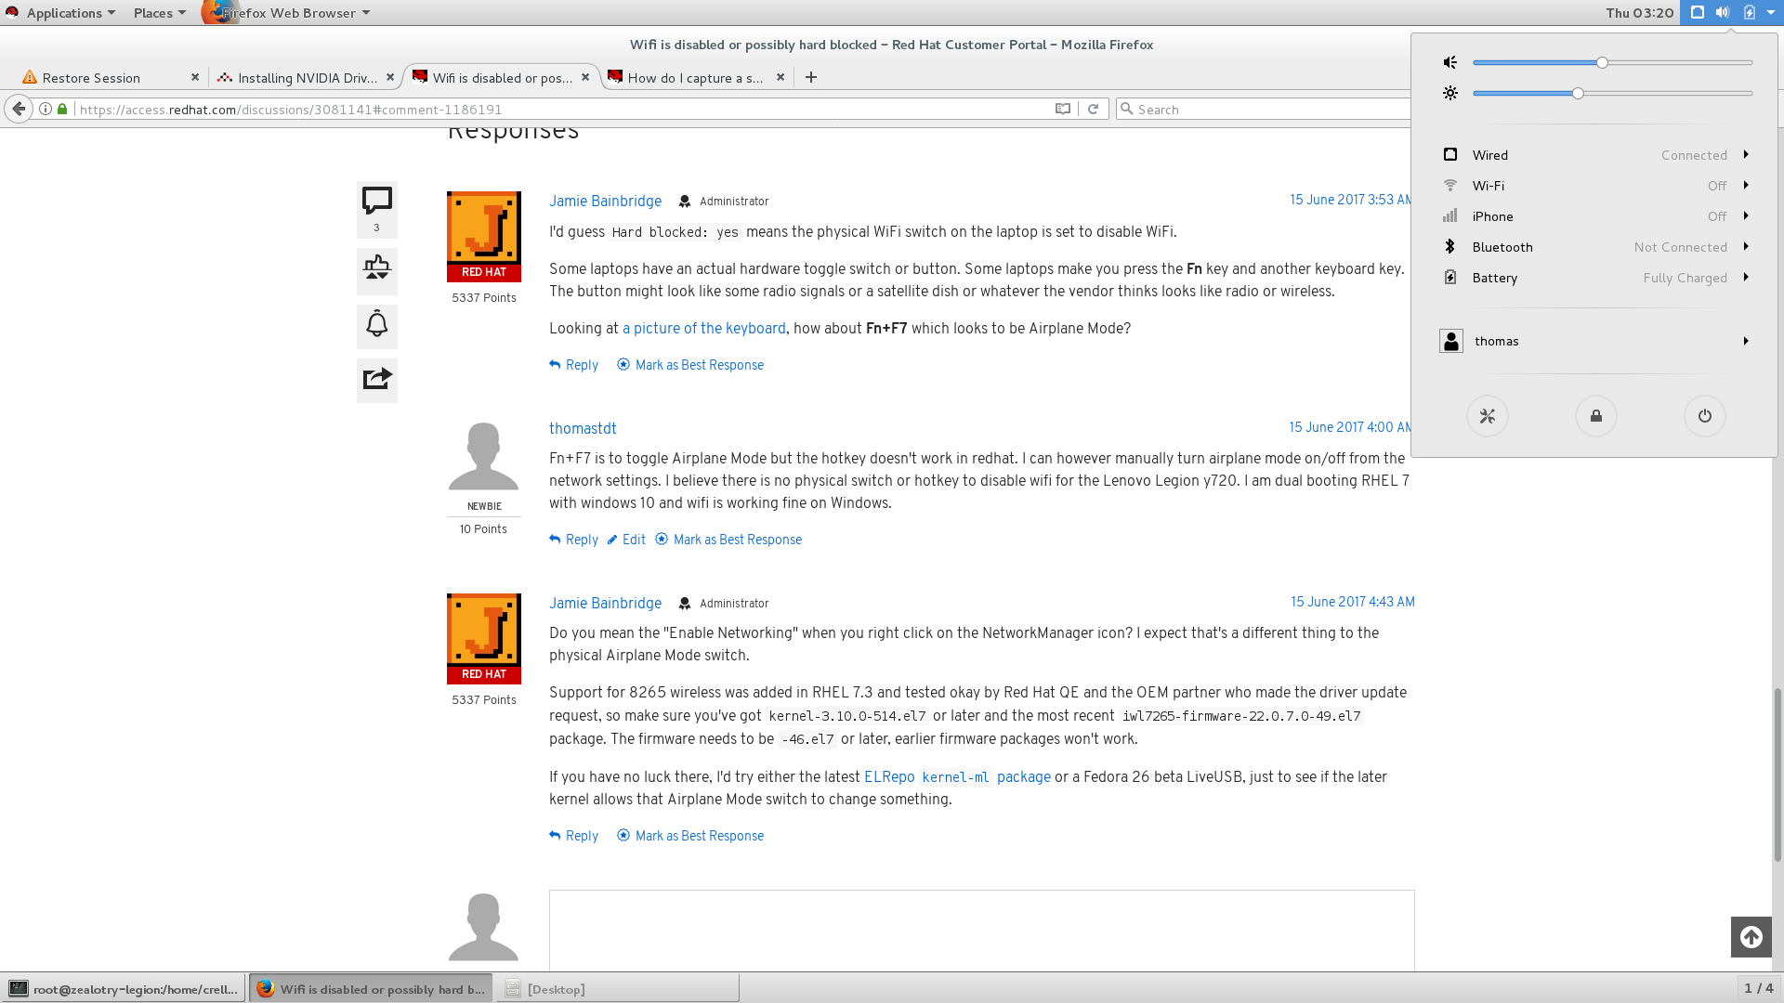Click the browser reload page icon
The width and height of the screenshot is (1784, 1003).
tap(1093, 109)
